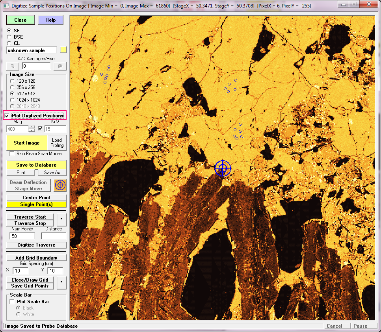The width and height of the screenshot is (381, 332).
Task: Uncheck Plot Digitized Positions
Action: [x=7, y=116]
